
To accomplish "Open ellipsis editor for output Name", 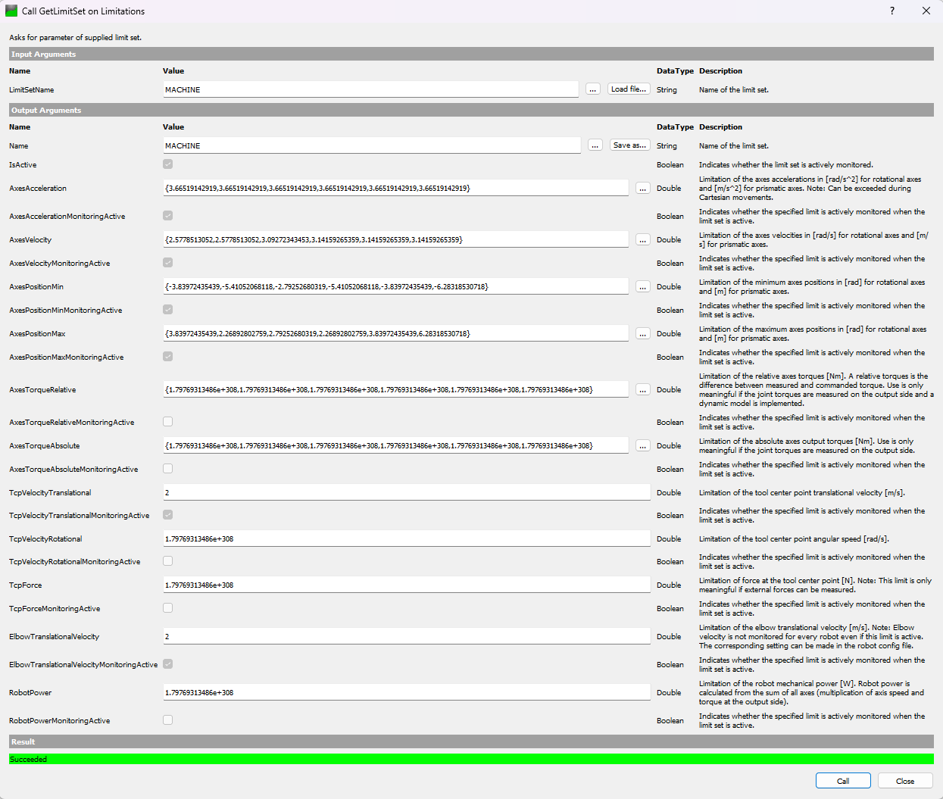I will 595,145.
